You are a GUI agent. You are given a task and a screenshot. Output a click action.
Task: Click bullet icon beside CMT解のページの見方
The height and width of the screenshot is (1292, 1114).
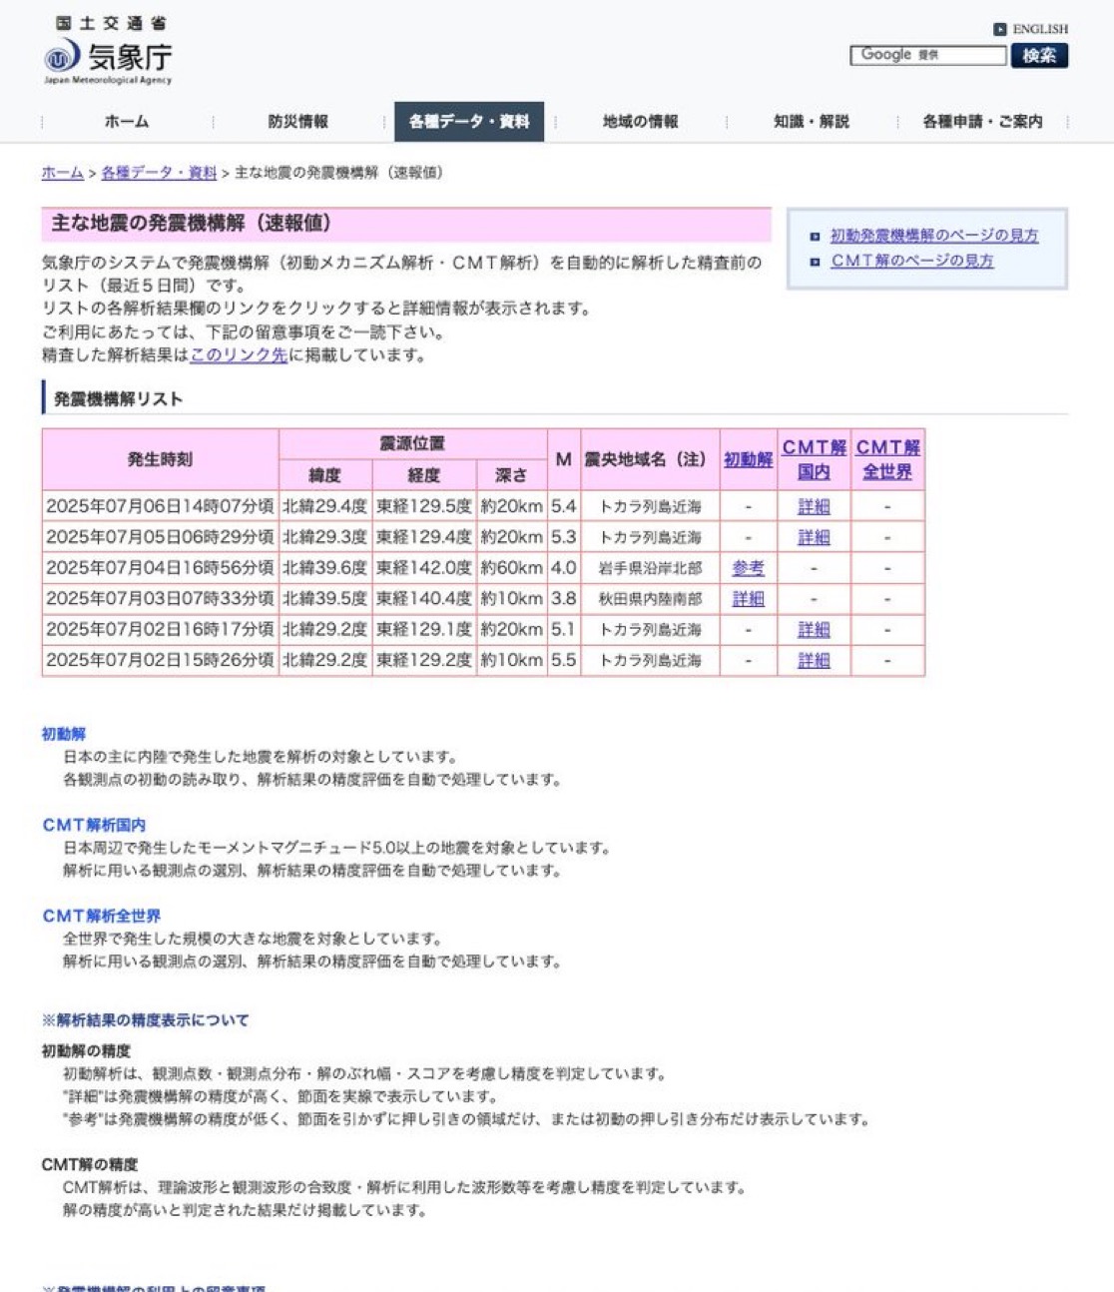815,262
